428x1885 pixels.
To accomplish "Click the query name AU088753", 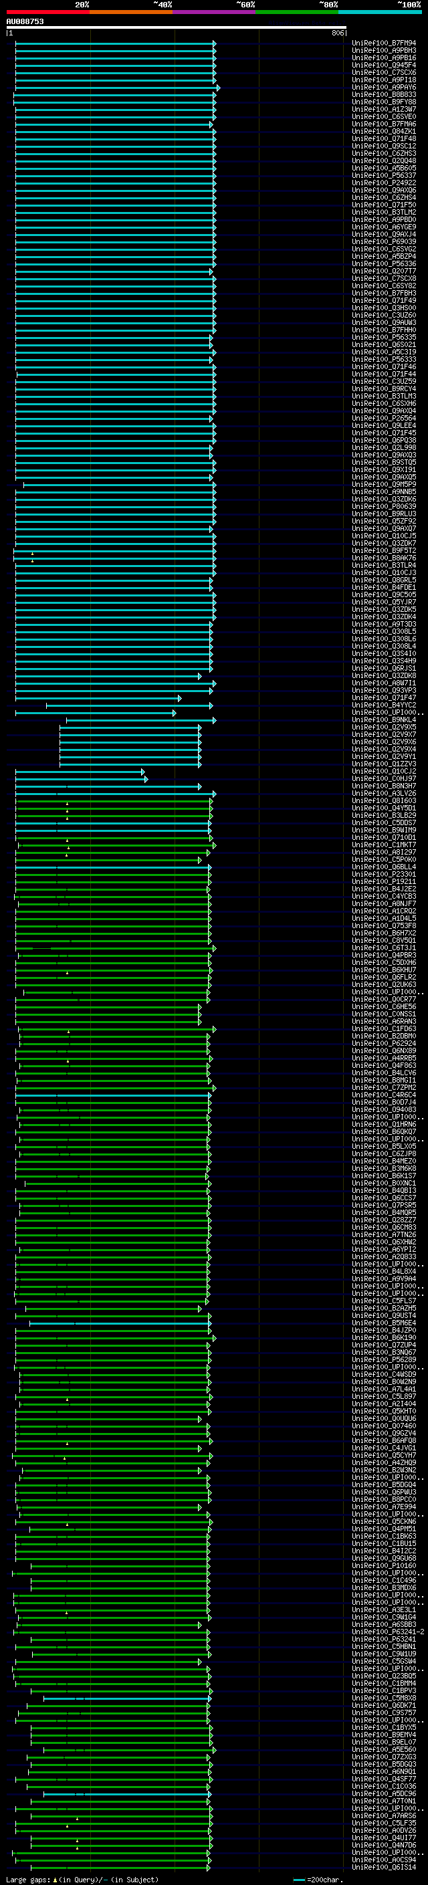I will tap(25, 21).
